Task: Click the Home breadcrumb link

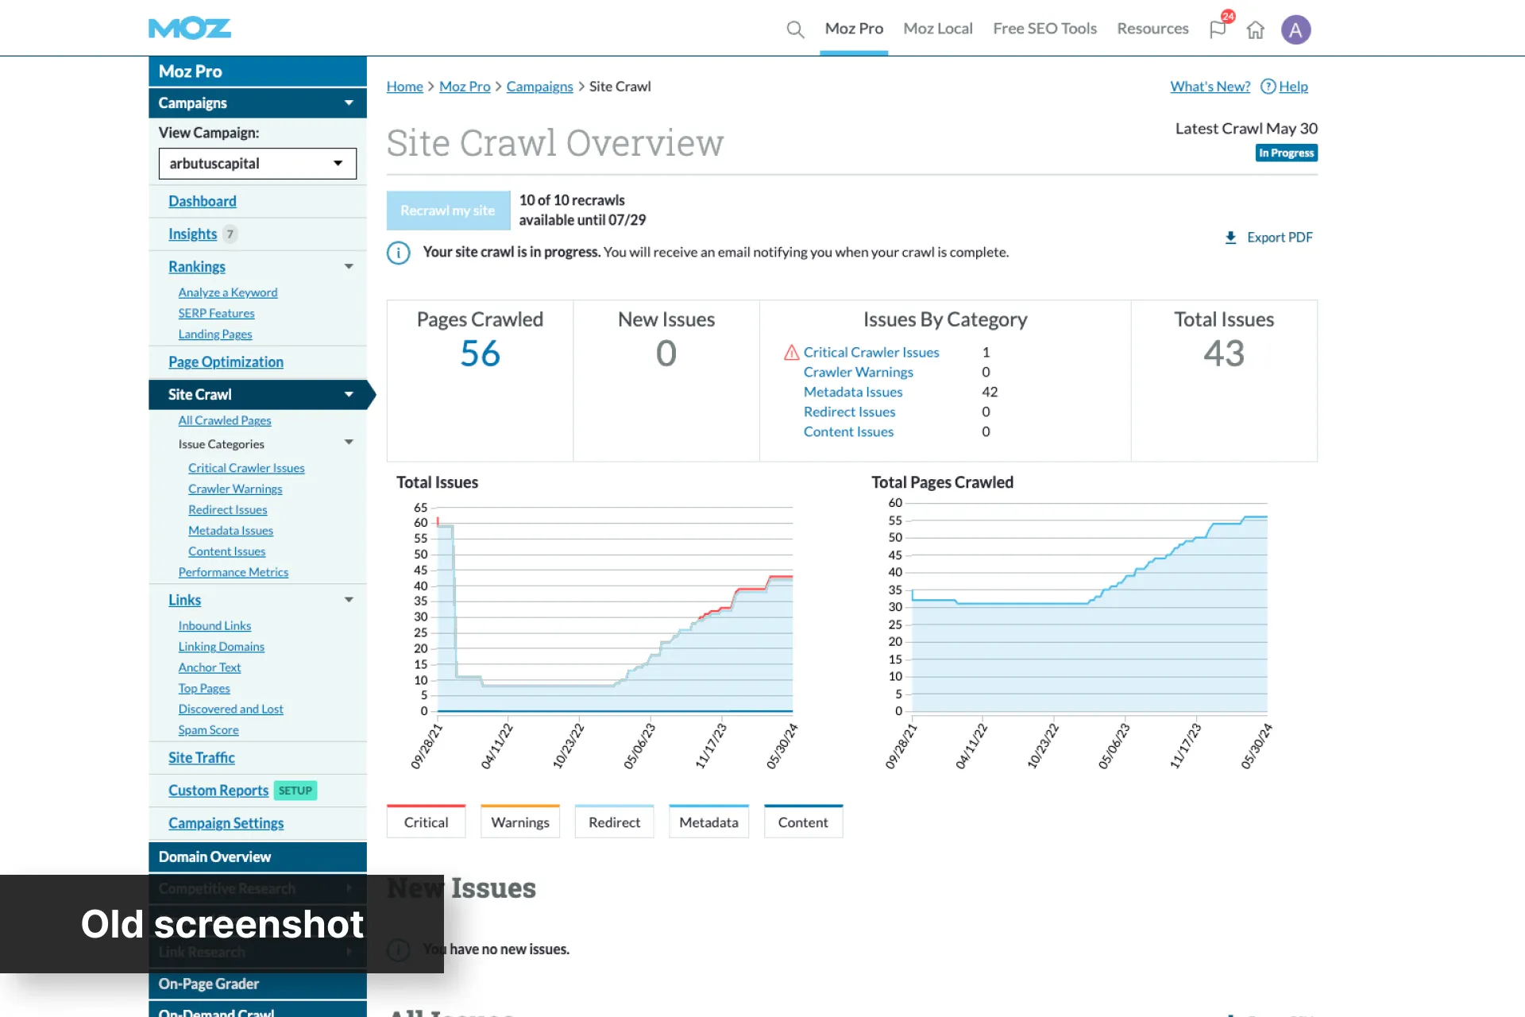Action: pyautogui.click(x=404, y=87)
